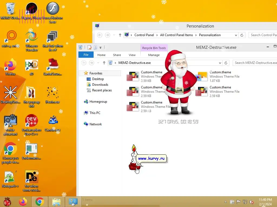Expand Explorer address bar history dropdown

(x=220, y=63)
